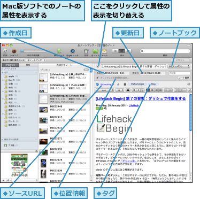
Task: Toggle note attributes with the disclosure triangle
Action: click(98, 66)
